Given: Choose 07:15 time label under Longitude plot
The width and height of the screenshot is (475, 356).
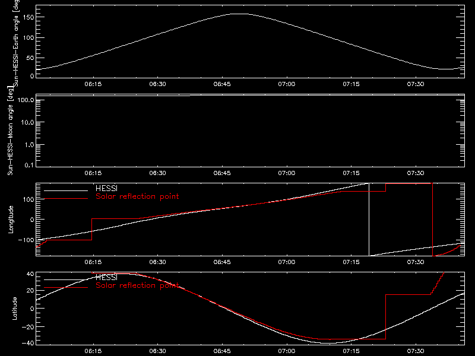Looking at the screenshot, I should pyautogui.click(x=351, y=262).
